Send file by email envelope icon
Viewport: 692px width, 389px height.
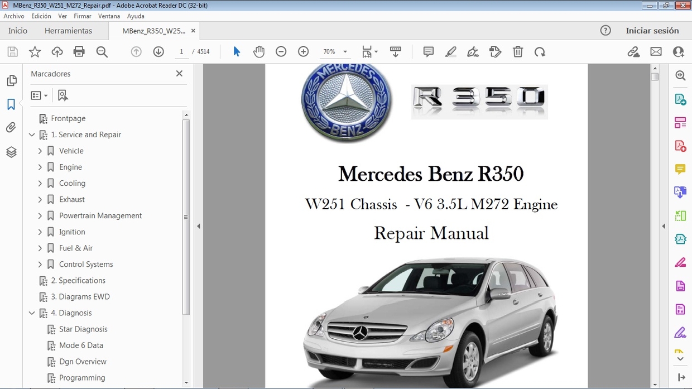tap(656, 52)
